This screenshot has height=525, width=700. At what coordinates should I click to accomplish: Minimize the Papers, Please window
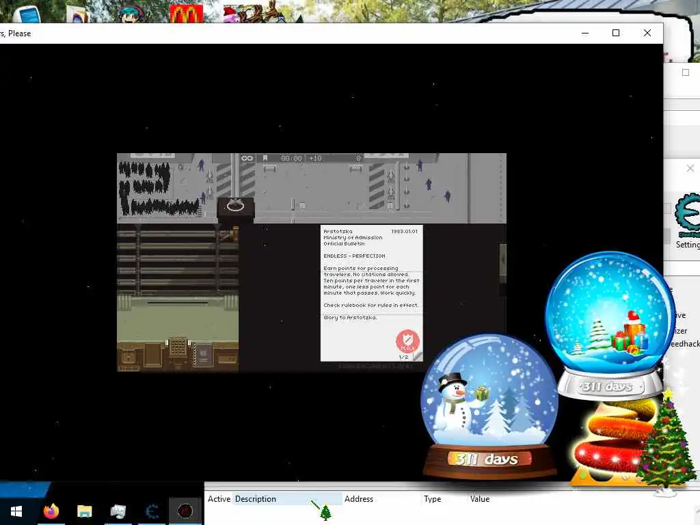[585, 33]
